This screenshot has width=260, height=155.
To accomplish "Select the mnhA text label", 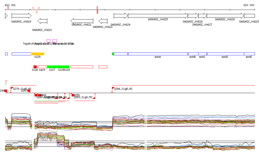I will pos(158,57).
